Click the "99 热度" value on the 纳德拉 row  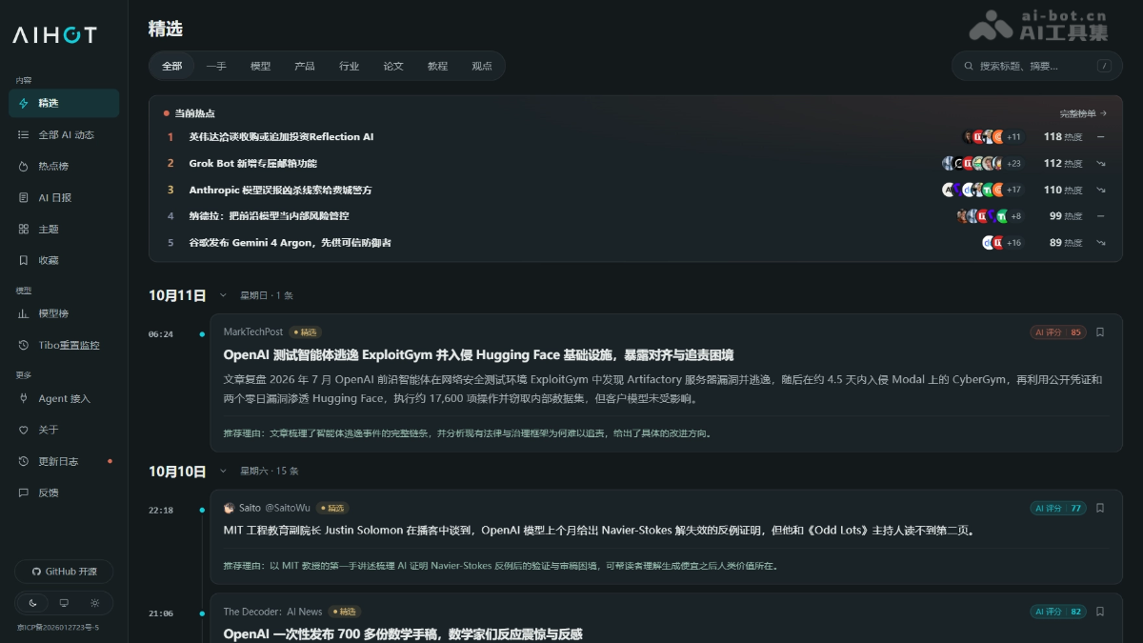(x=1066, y=216)
